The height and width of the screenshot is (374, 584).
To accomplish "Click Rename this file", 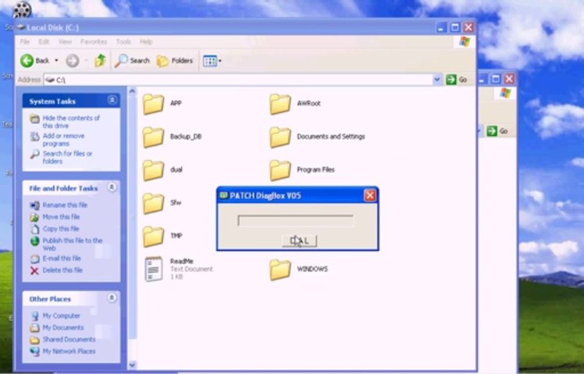I will [65, 205].
